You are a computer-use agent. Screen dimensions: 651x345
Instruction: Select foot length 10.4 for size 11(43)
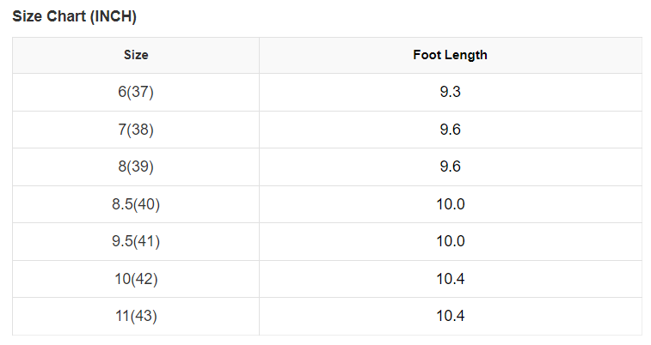tap(451, 316)
